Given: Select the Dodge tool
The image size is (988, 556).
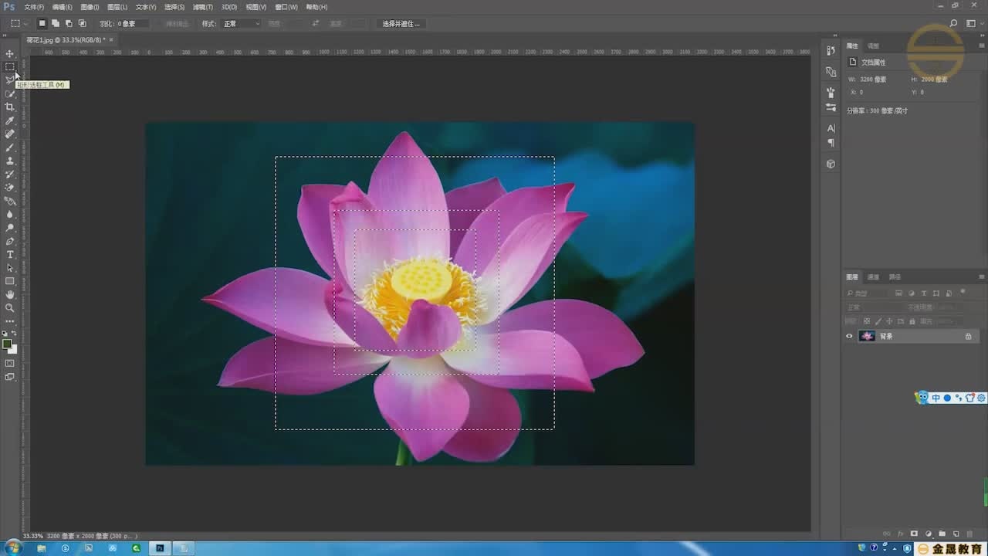Looking at the screenshot, I should (x=10, y=228).
